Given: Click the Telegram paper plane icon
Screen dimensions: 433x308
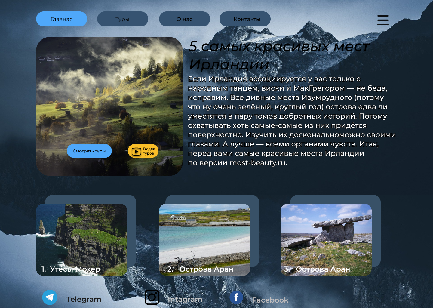Looking at the screenshot, I should coord(50,297).
